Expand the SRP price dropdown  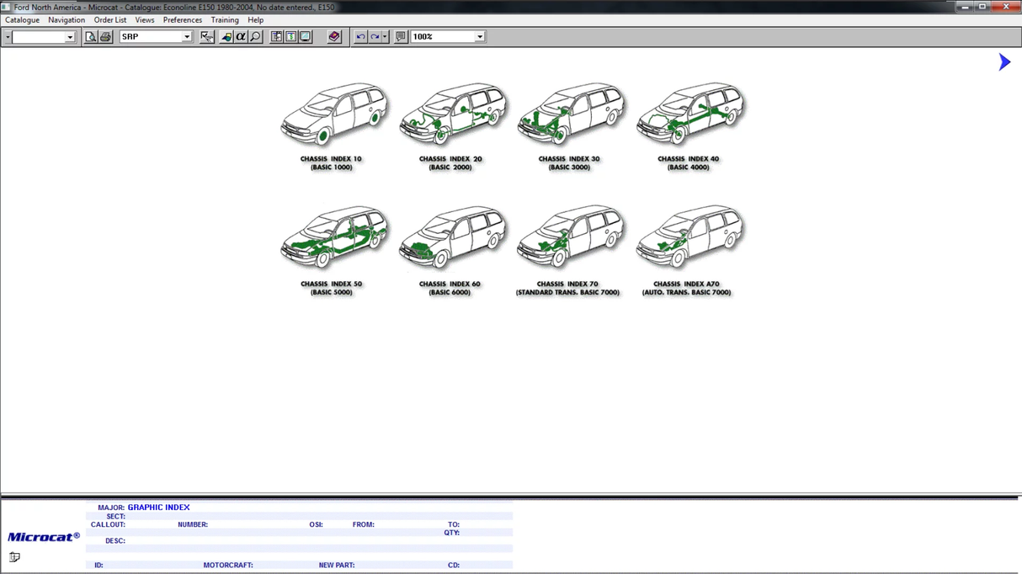[186, 37]
